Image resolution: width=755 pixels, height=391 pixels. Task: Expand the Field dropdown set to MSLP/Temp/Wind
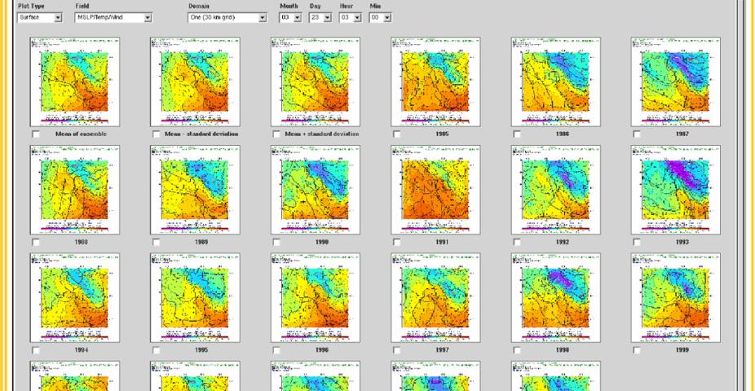[113, 16]
